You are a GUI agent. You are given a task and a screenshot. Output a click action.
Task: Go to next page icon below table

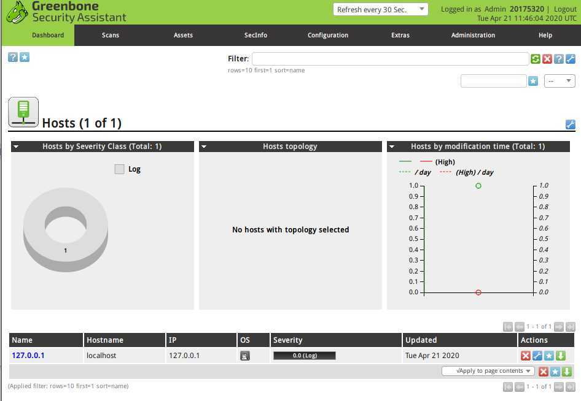(x=559, y=387)
